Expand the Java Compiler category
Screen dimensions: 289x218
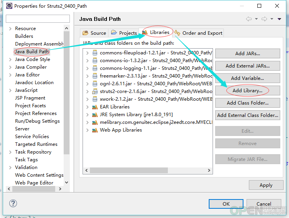point(10,67)
